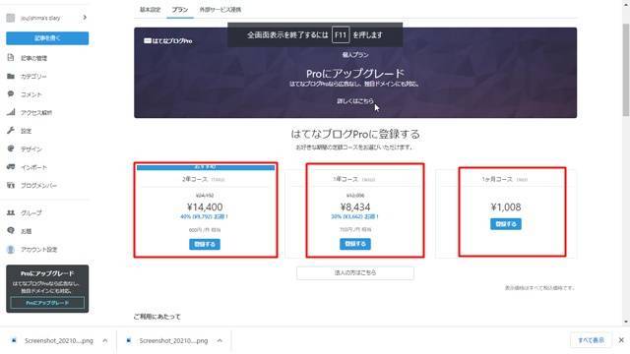This screenshot has width=630, height=354.
Task: Close the downloads bar
Action: 621,340
